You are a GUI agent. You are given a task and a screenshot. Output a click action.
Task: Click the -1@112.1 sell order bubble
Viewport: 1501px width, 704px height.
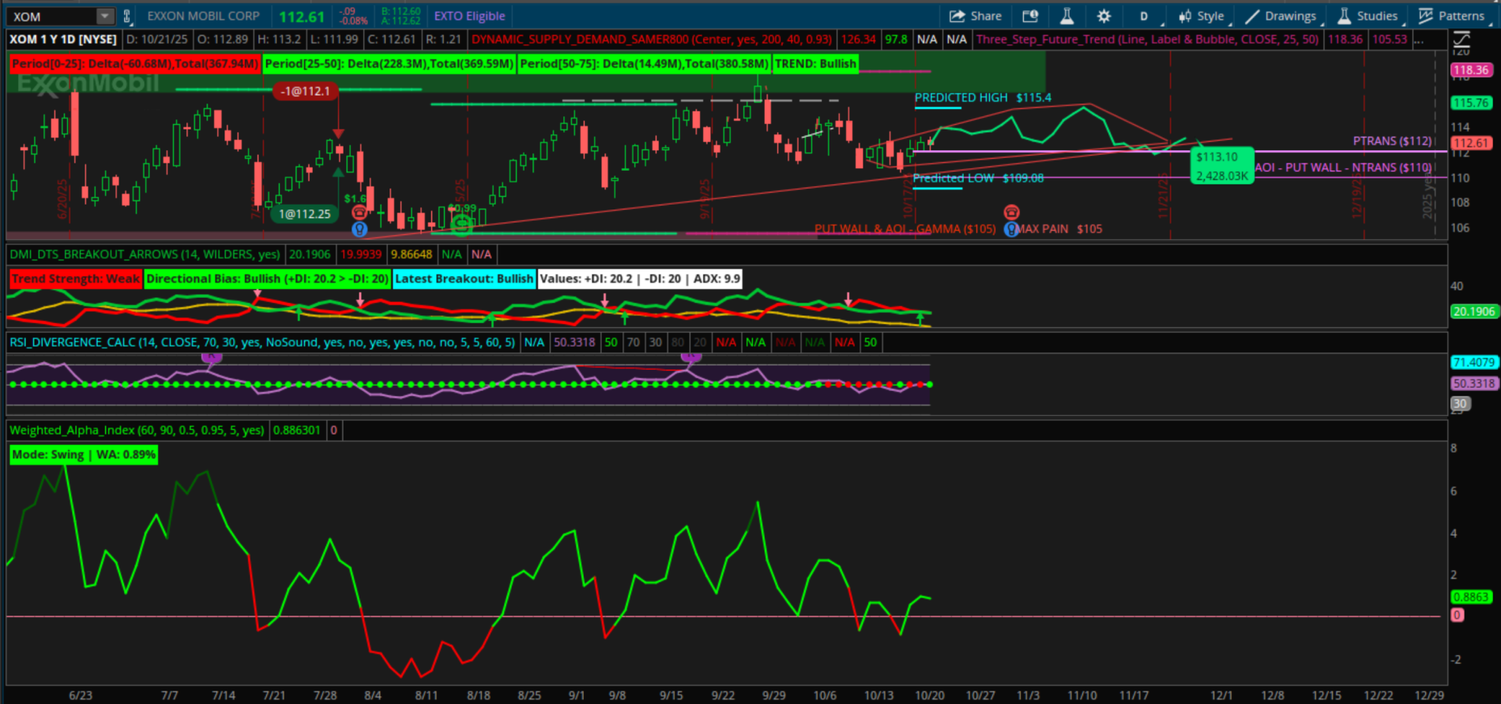(x=306, y=91)
